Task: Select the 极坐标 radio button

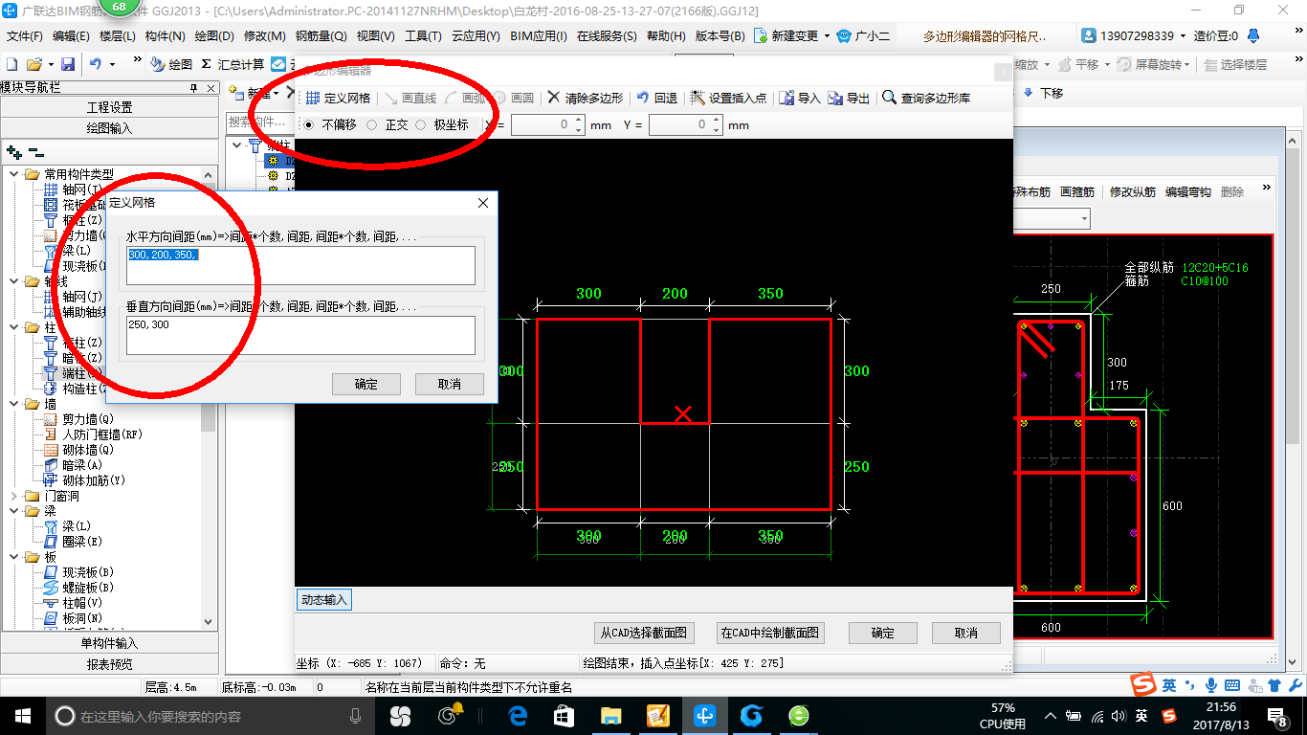Action: point(420,124)
